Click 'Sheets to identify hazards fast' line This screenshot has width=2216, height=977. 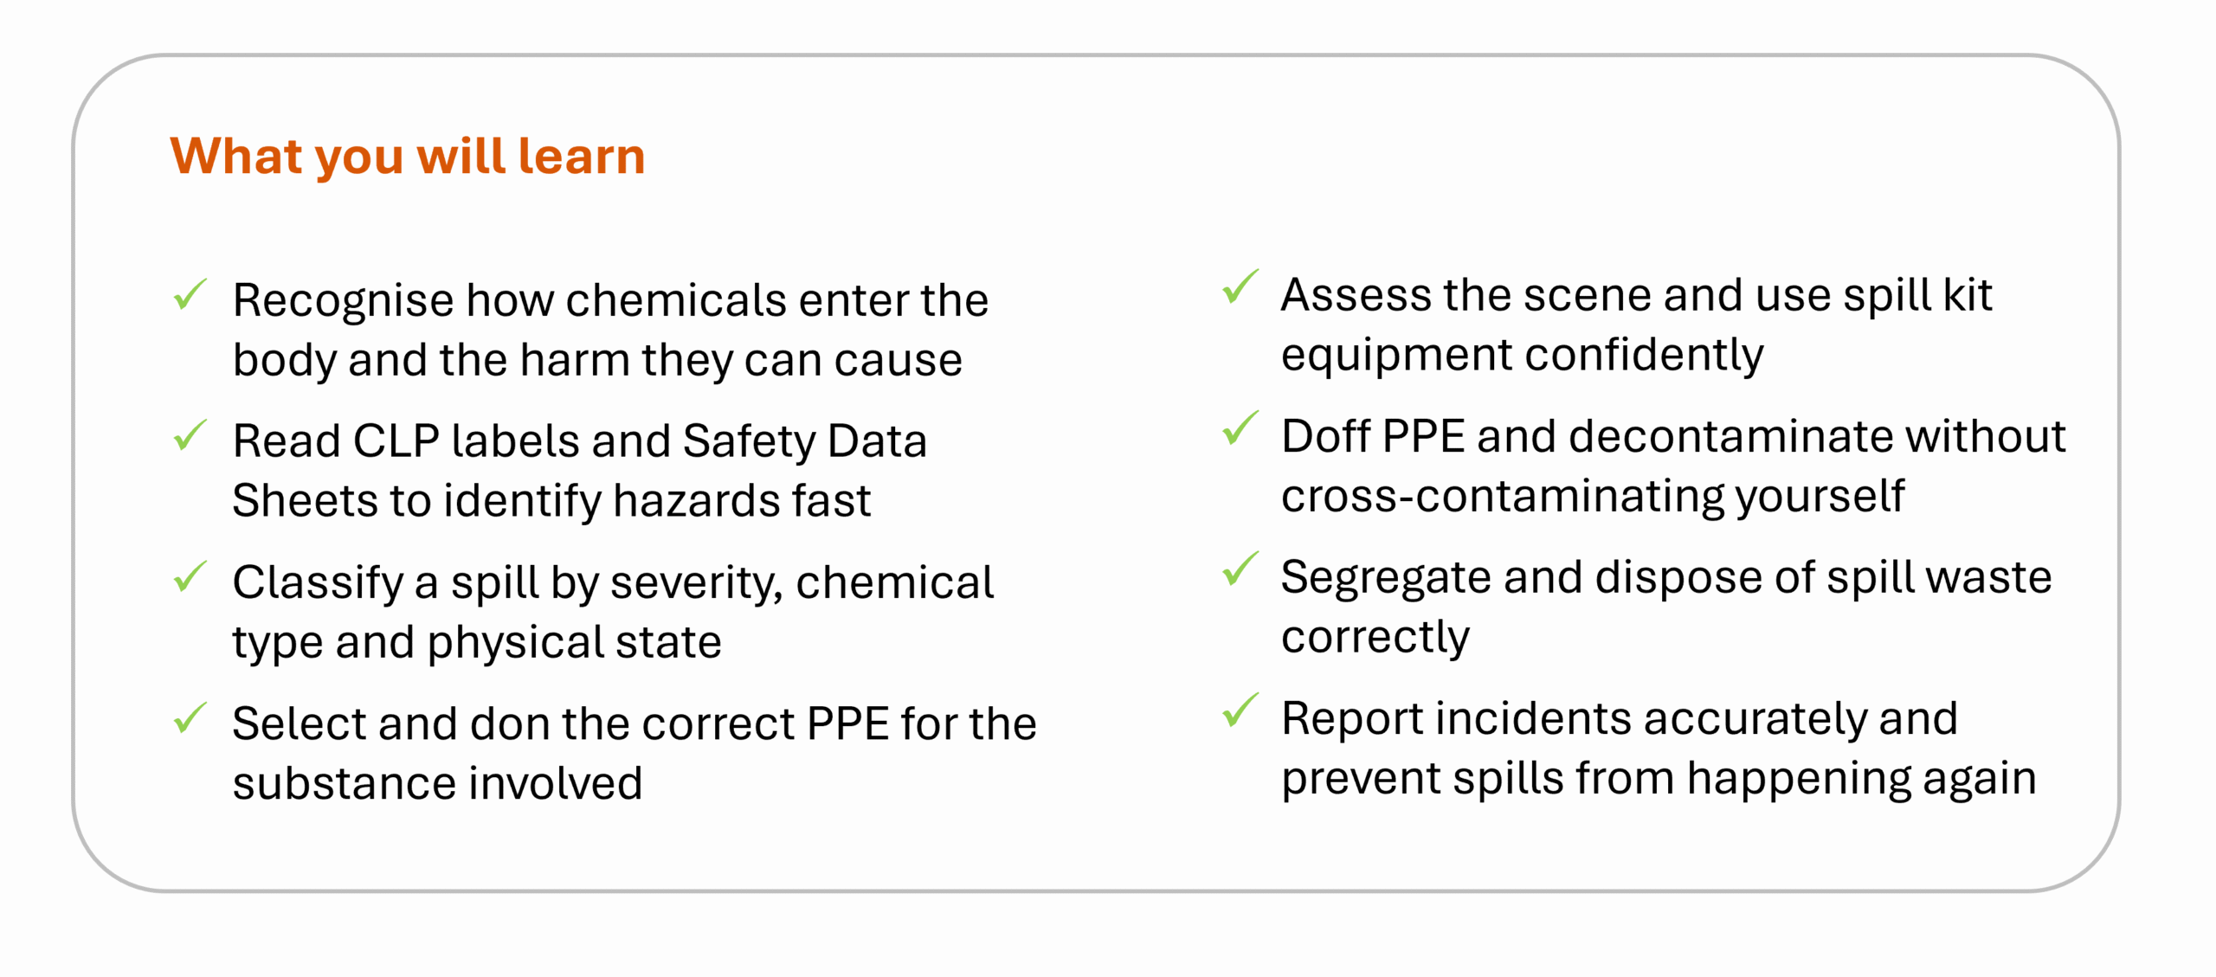[x=551, y=501]
